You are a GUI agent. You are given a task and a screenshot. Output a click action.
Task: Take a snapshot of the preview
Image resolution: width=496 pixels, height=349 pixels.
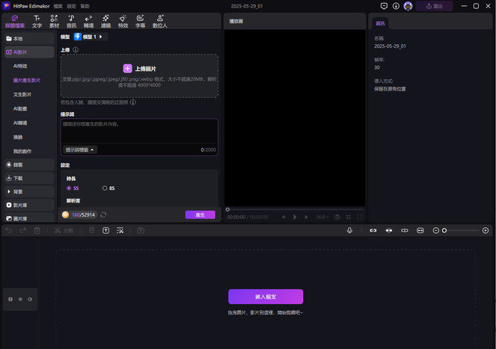pyautogui.click(x=337, y=217)
